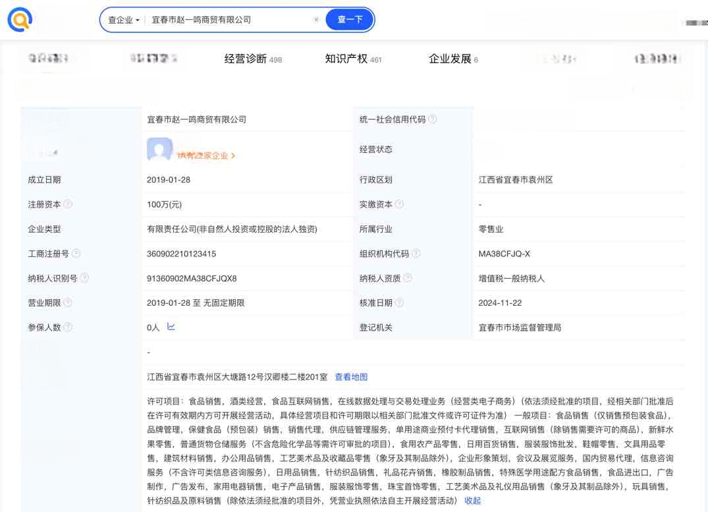The width and height of the screenshot is (708, 512).
Task: Click the help icon next to 组织机构代码
Action: pyautogui.click(x=416, y=253)
